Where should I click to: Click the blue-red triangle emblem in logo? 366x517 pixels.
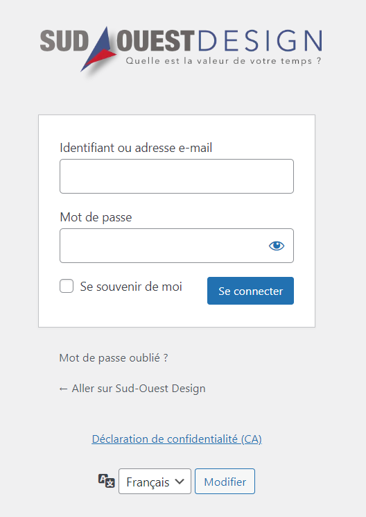(x=99, y=49)
